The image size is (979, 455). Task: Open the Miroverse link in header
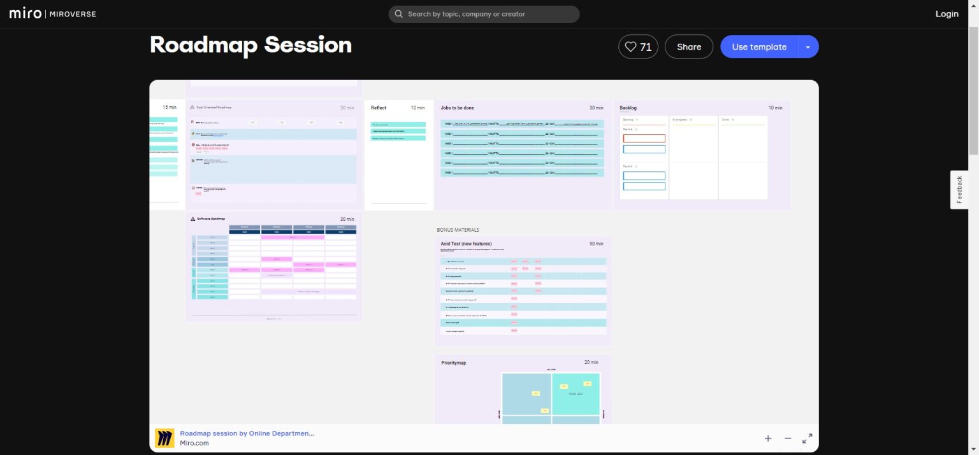pyautogui.click(x=73, y=14)
